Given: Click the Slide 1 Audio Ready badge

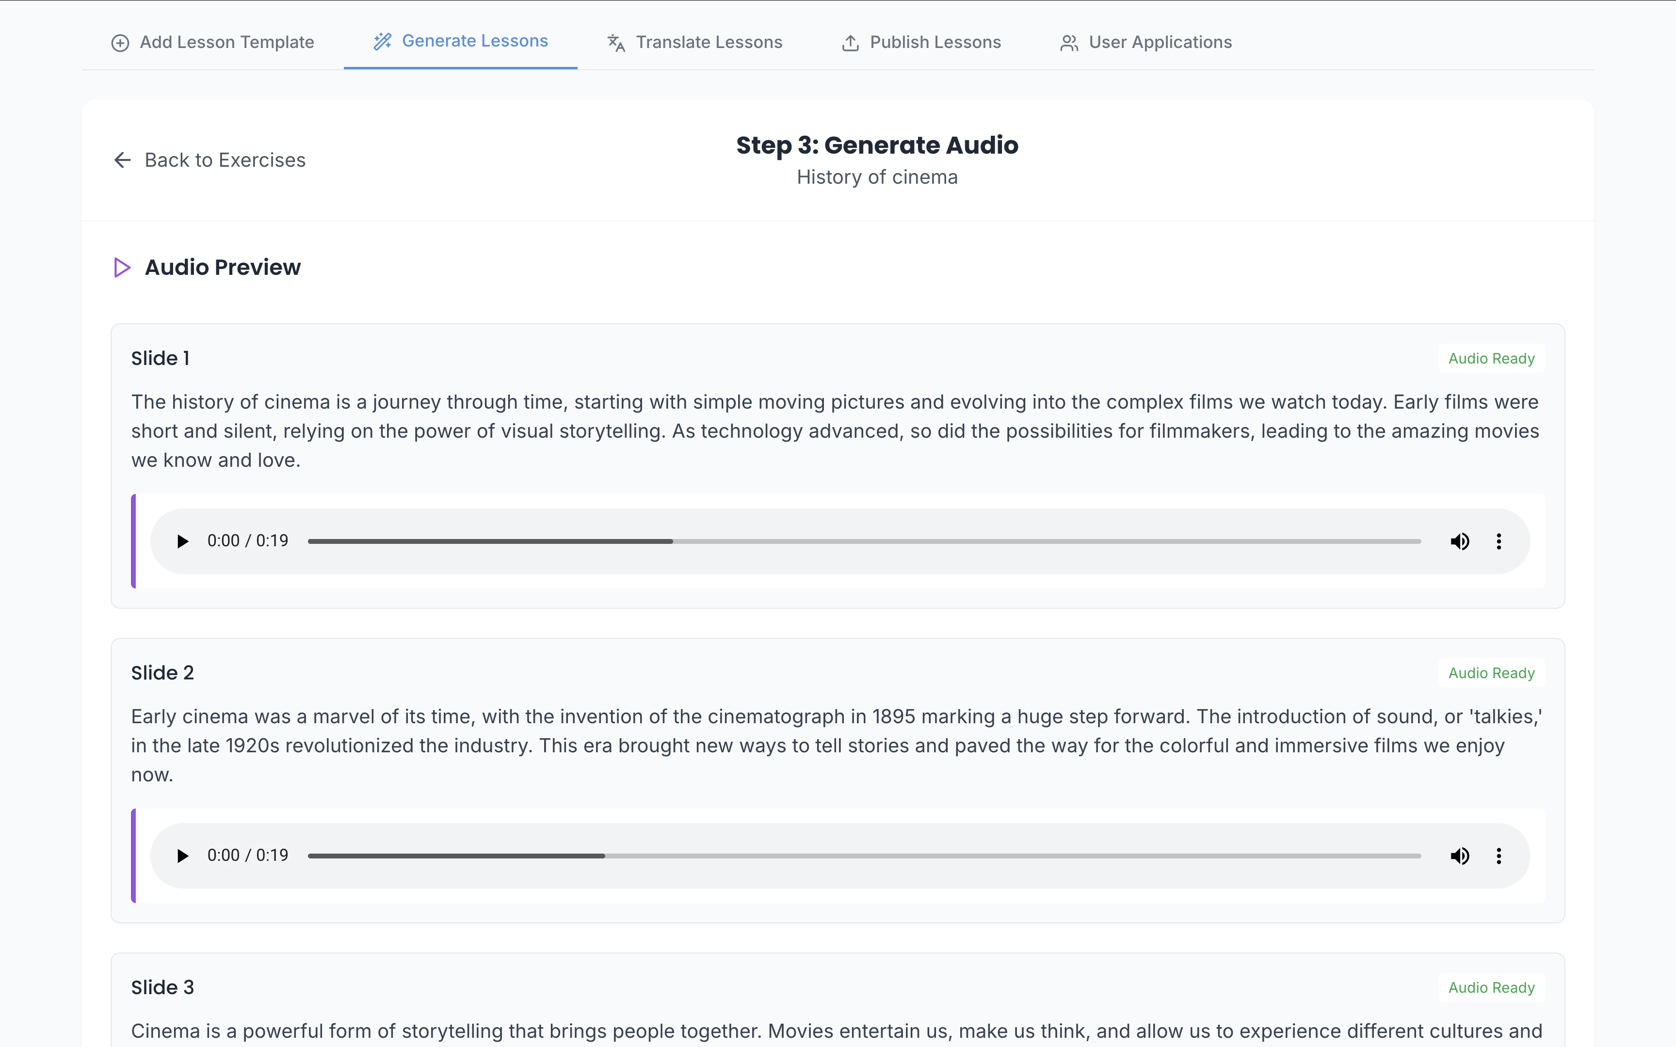Looking at the screenshot, I should (x=1491, y=359).
